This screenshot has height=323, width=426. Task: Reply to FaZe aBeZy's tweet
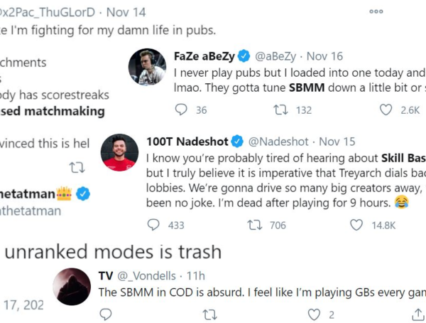[181, 110]
